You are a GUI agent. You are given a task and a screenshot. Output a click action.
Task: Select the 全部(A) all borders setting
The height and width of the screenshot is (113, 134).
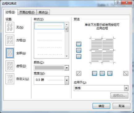tap(10, 53)
